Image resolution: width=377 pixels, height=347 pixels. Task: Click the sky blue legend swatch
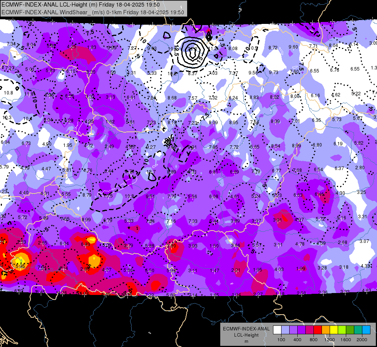point(366,330)
